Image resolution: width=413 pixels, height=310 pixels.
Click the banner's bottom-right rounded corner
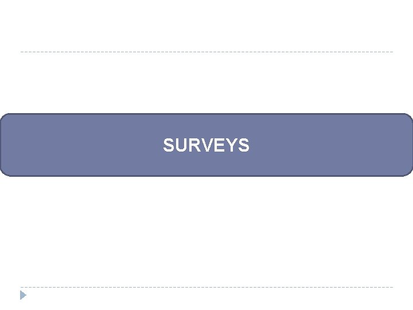[408, 172]
